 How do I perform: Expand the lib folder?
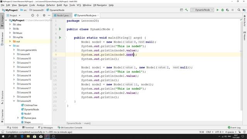10,29
